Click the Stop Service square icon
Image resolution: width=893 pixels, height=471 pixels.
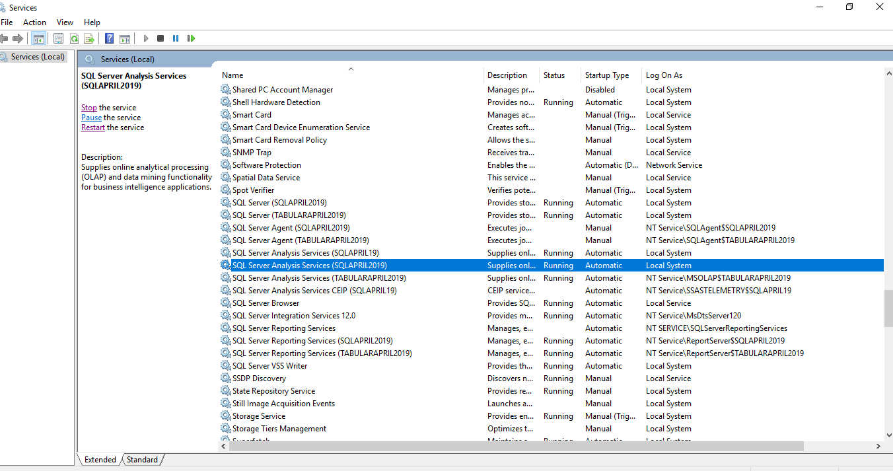click(161, 38)
